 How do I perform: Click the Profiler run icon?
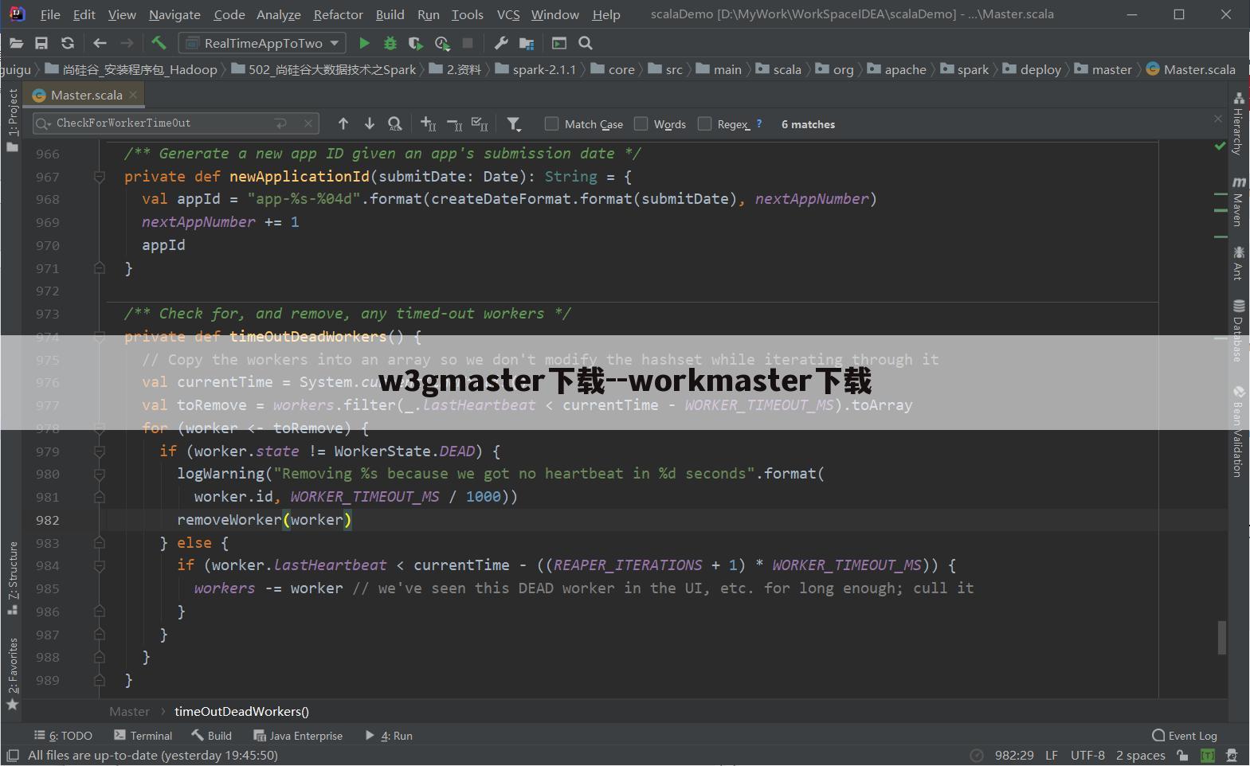442,43
